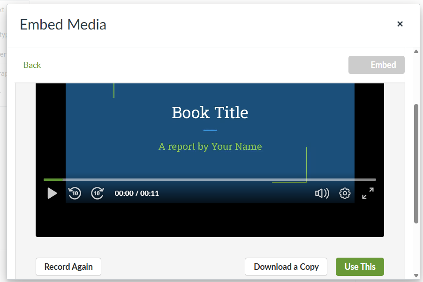Click the grayed-out Embed button

(376, 65)
